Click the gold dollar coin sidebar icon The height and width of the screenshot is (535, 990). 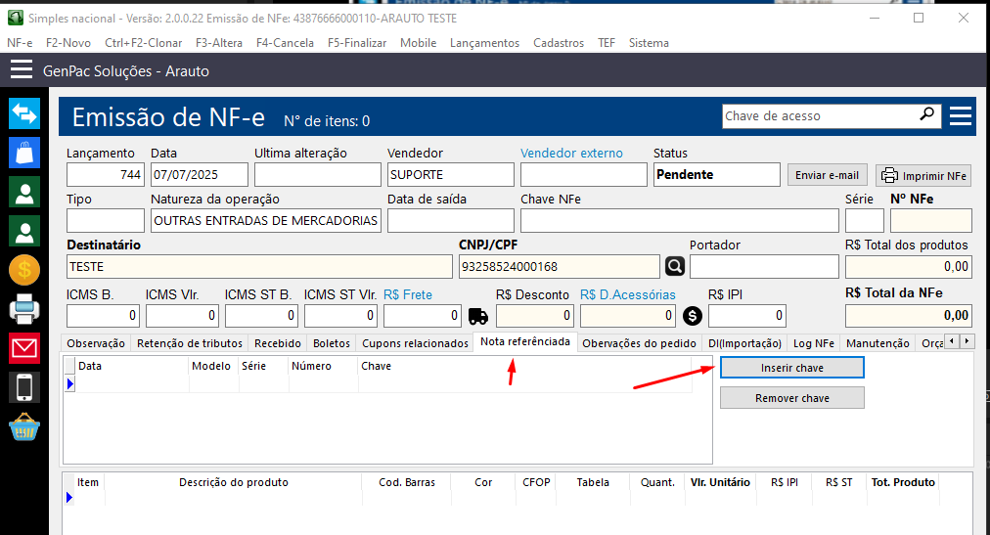click(x=24, y=269)
